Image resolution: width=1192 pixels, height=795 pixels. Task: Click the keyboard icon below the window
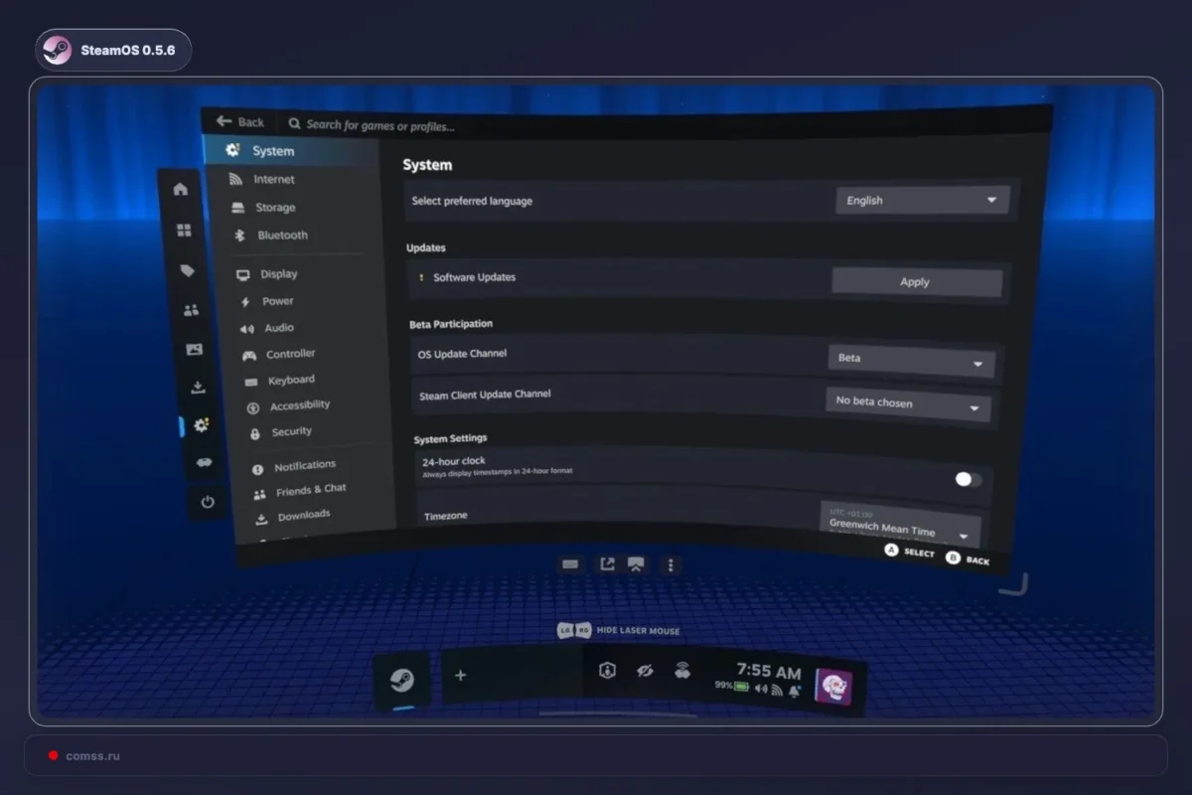(570, 563)
